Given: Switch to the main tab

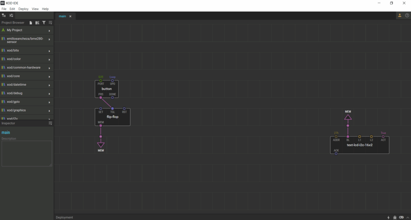Looking at the screenshot, I should click(x=62, y=16).
